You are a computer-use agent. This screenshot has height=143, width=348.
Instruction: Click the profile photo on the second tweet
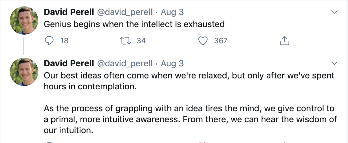point(24,71)
